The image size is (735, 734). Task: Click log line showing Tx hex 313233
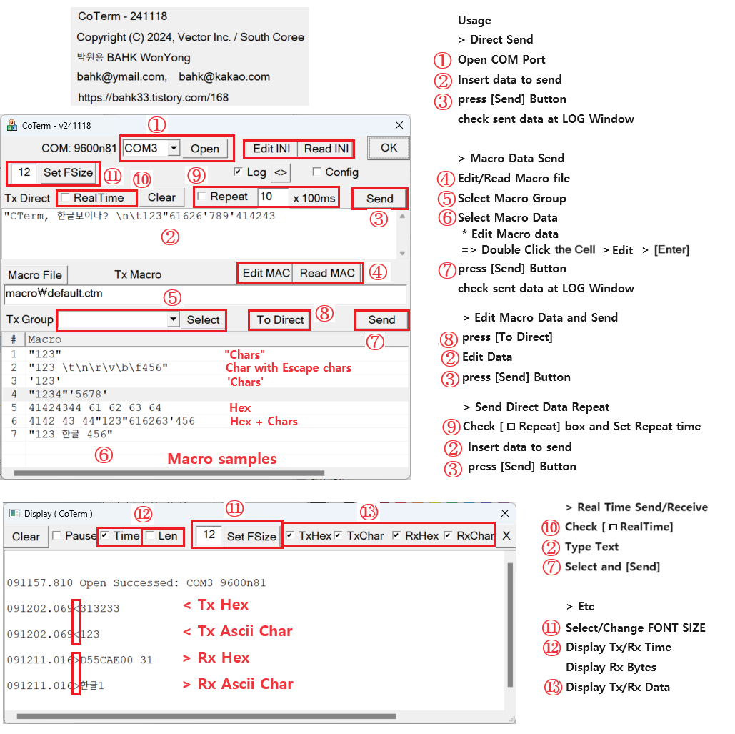(64, 608)
